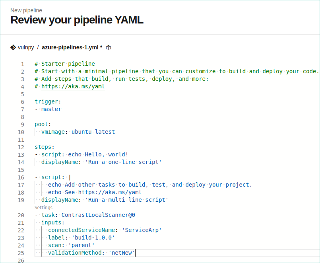Click the 'ubuntu-latest' vmImage value
Viewport: 320px width, 263px height.
coord(93,132)
